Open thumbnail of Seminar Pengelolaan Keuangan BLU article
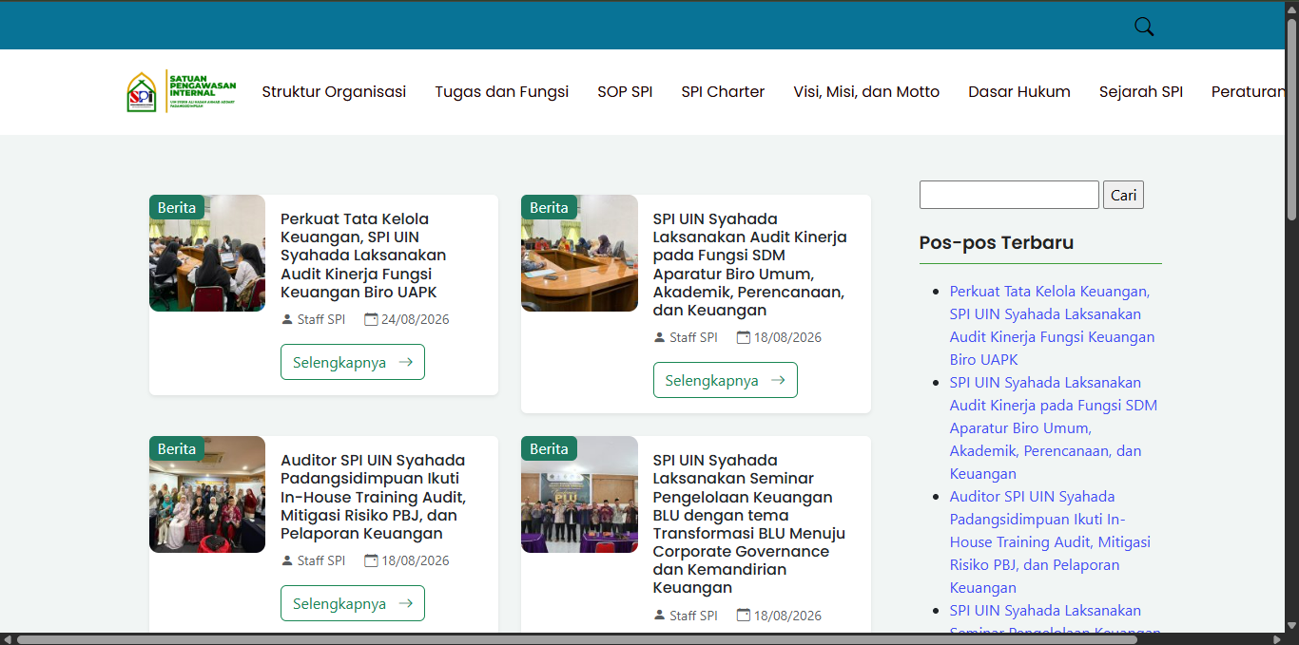The width and height of the screenshot is (1299, 645). [x=579, y=494]
